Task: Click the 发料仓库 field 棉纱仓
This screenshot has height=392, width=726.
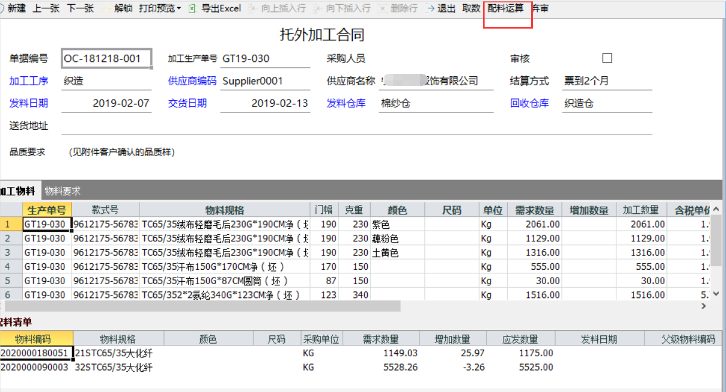Action: click(x=436, y=103)
